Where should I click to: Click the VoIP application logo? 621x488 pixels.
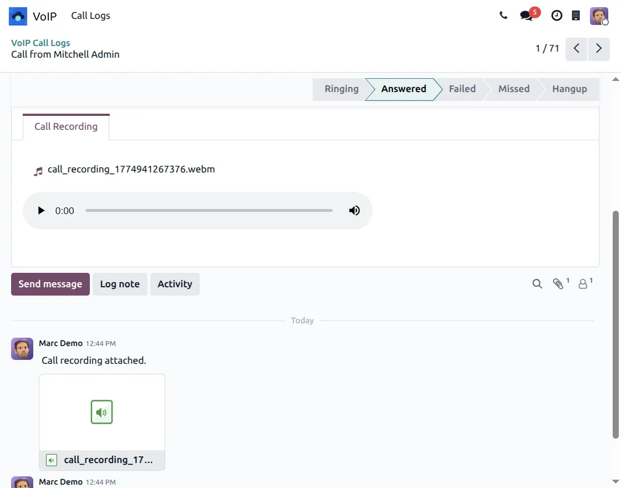coord(17,16)
